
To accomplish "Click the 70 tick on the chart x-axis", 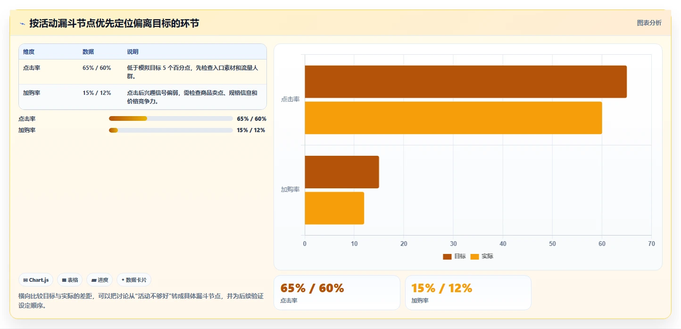I will pos(651,244).
